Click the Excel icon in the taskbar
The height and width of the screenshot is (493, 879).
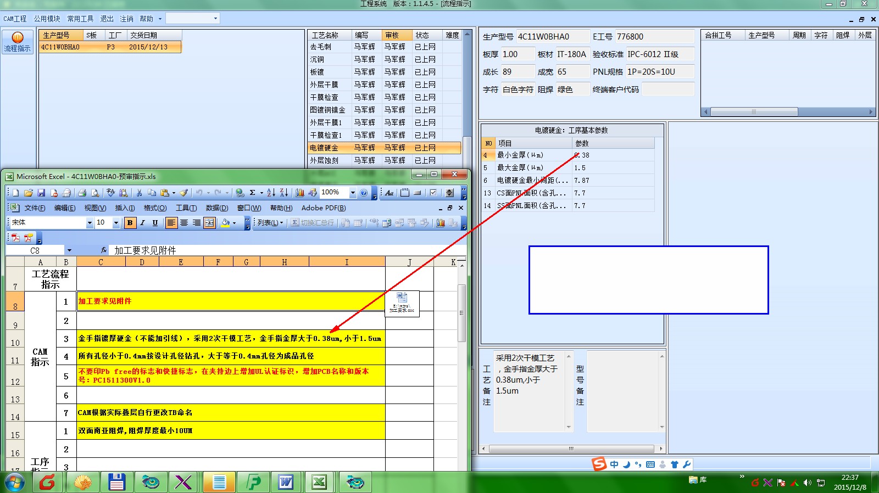point(319,483)
